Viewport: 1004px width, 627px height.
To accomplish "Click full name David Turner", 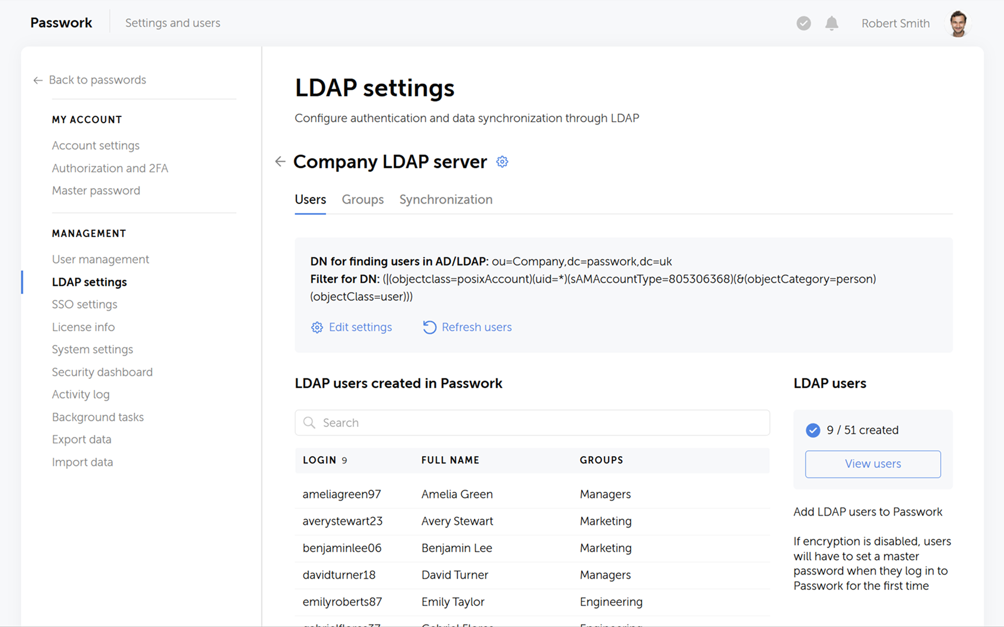I will point(454,575).
